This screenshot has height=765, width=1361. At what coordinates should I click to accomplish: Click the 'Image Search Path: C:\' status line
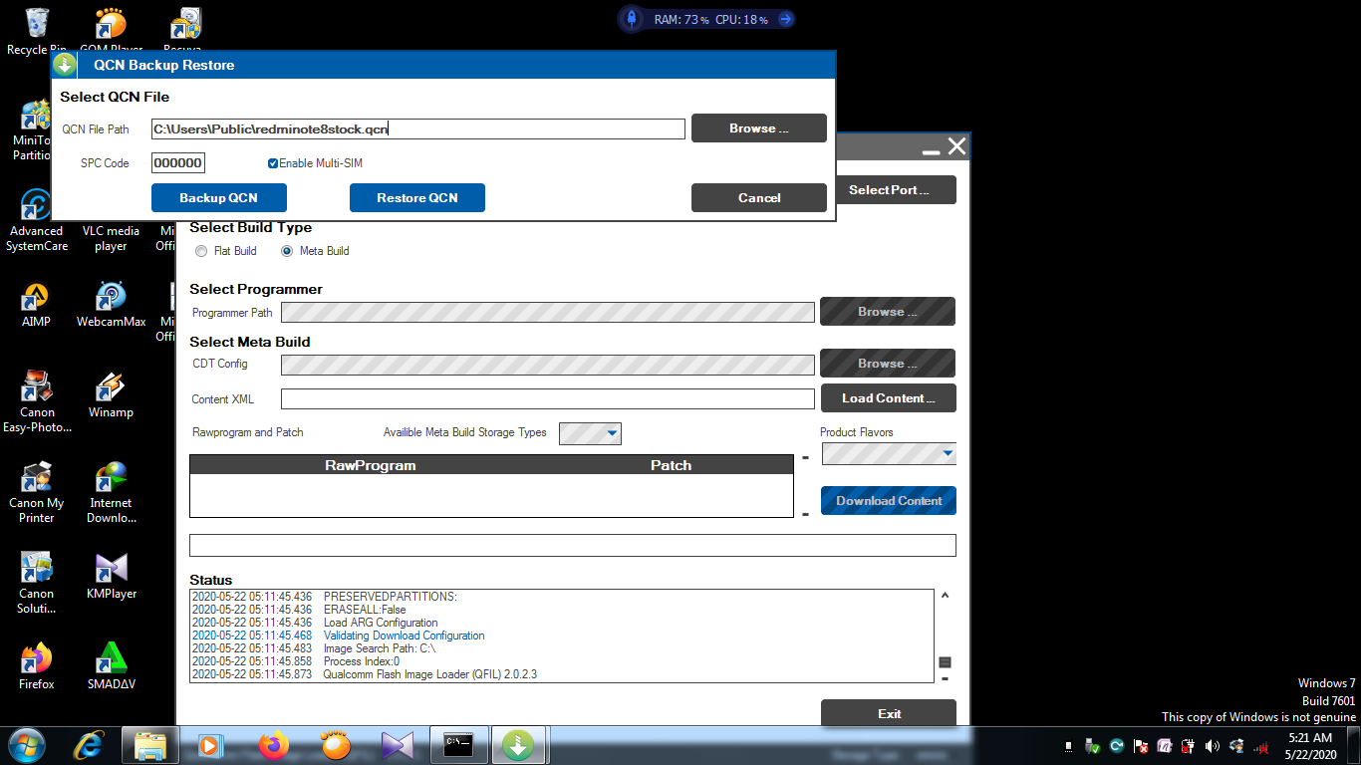click(x=380, y=648)
